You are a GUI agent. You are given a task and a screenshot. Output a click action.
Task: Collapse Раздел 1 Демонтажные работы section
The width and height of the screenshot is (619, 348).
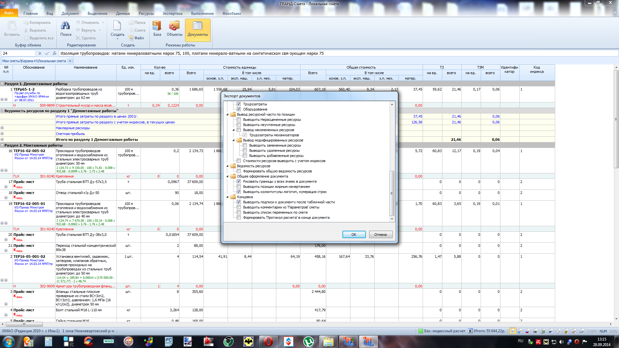[2, 84]
